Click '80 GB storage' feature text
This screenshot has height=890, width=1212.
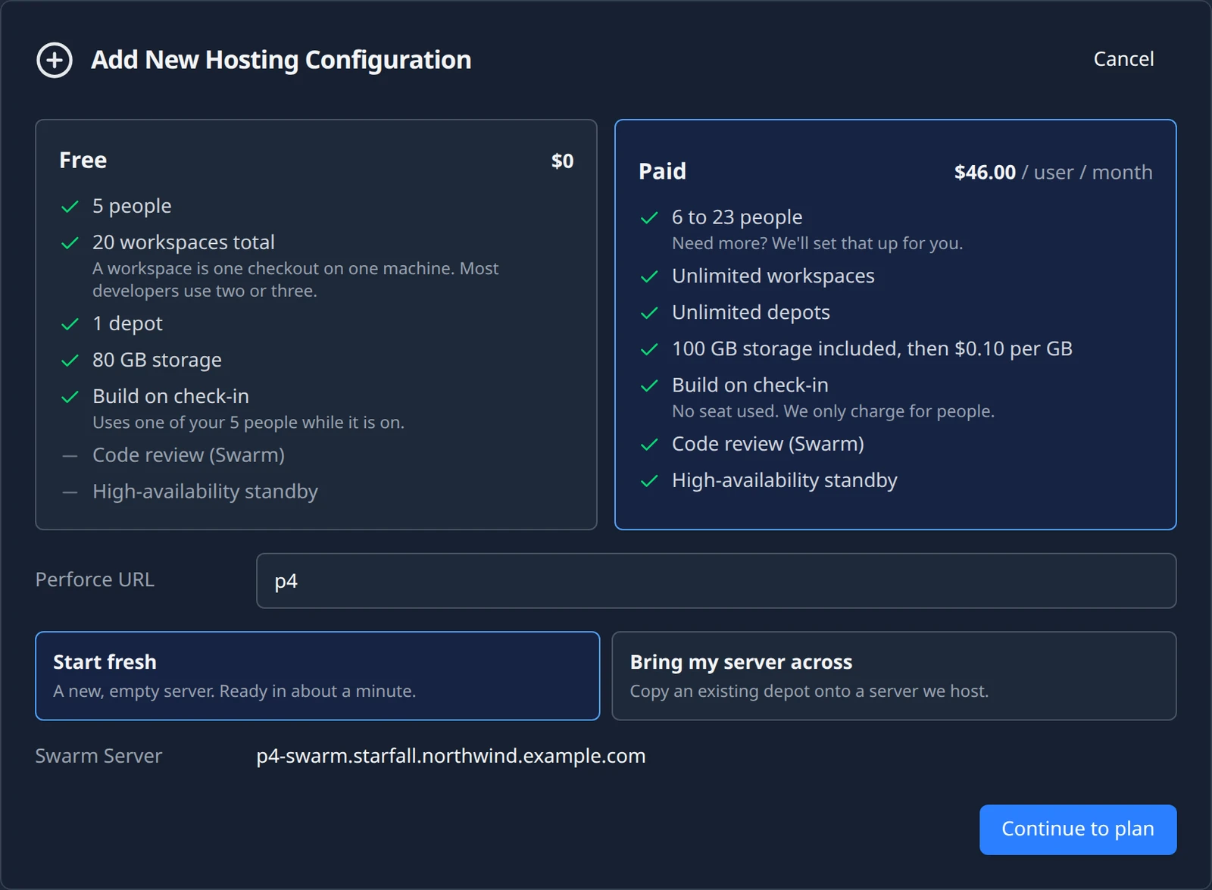[x=157, y=361]
